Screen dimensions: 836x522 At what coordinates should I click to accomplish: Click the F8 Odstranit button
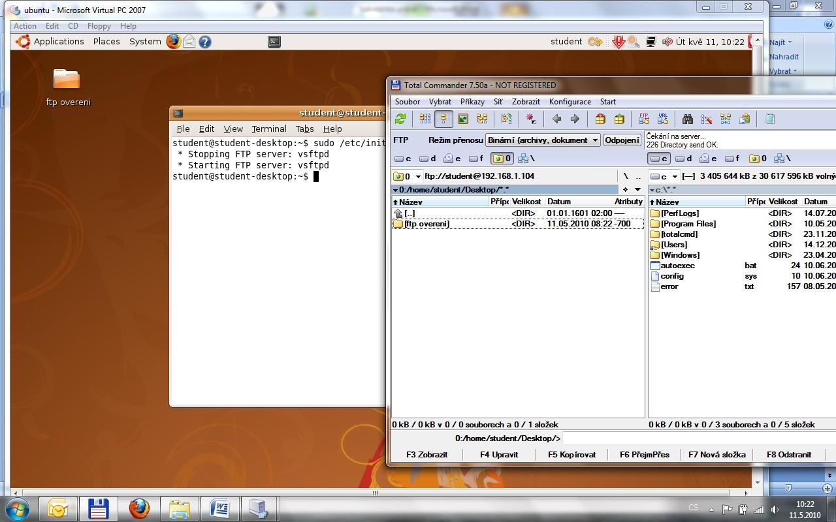789,455
